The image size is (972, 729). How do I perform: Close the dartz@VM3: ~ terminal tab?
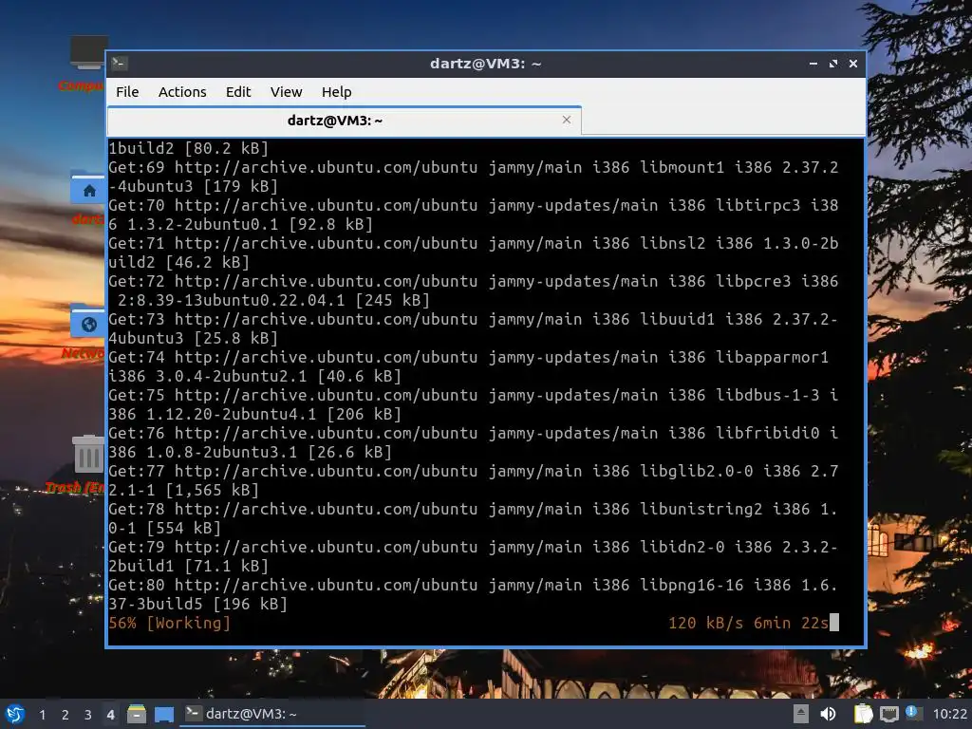tap(567, 120)
